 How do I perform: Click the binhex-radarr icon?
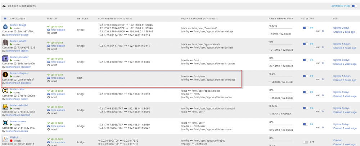5,91
